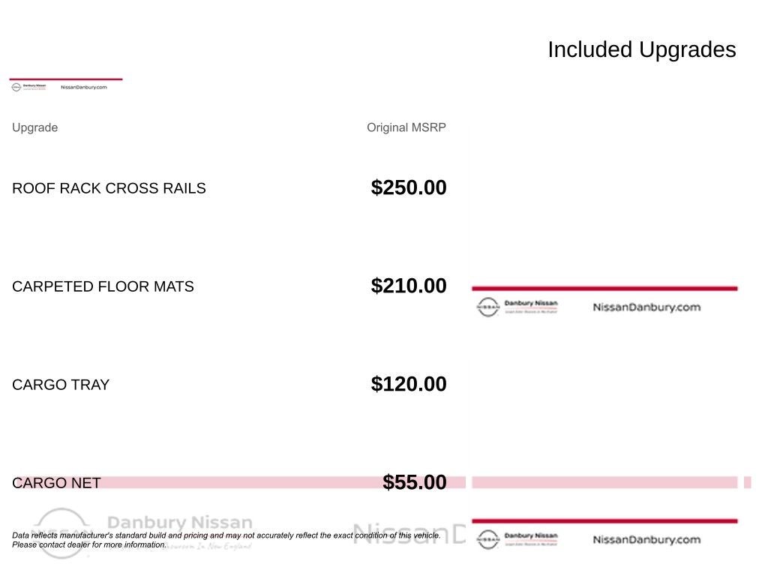The image size is (768, 576).
Task: Click the Upgrade column header
Action: [34, 127]
